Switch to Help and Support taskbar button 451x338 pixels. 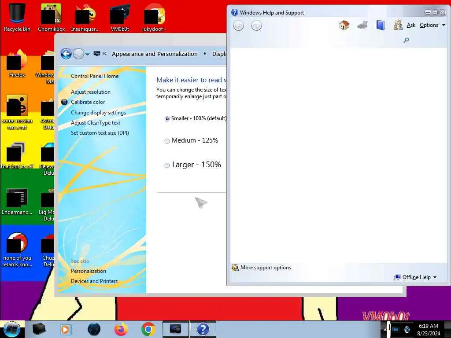pyautogui.click(x=203, y=329)
